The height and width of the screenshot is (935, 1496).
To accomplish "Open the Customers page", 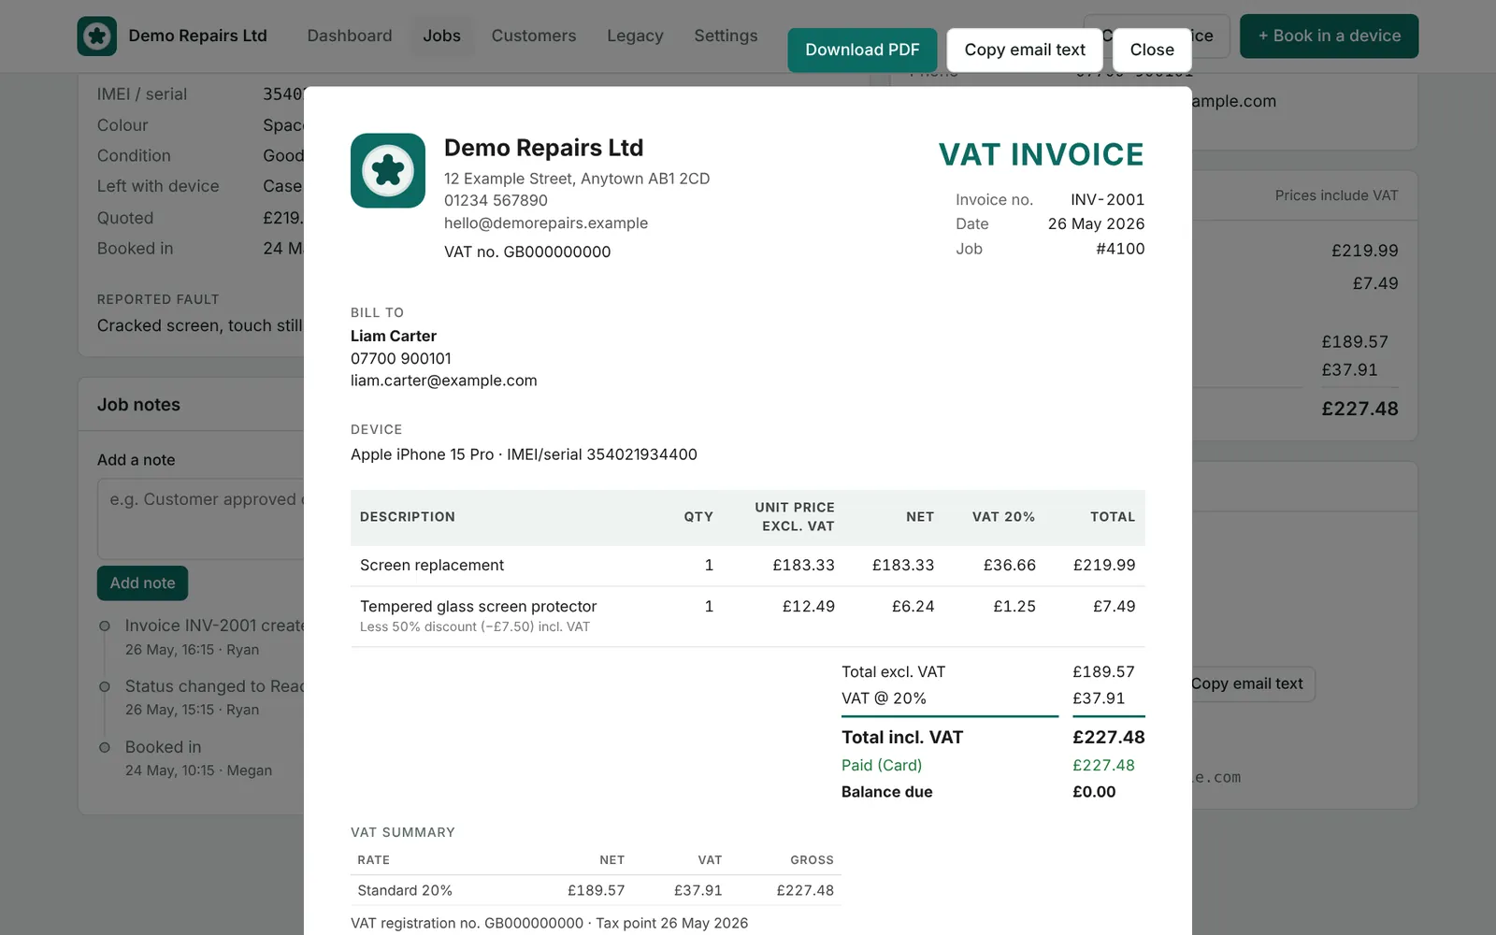I will [x=534, y=36].
